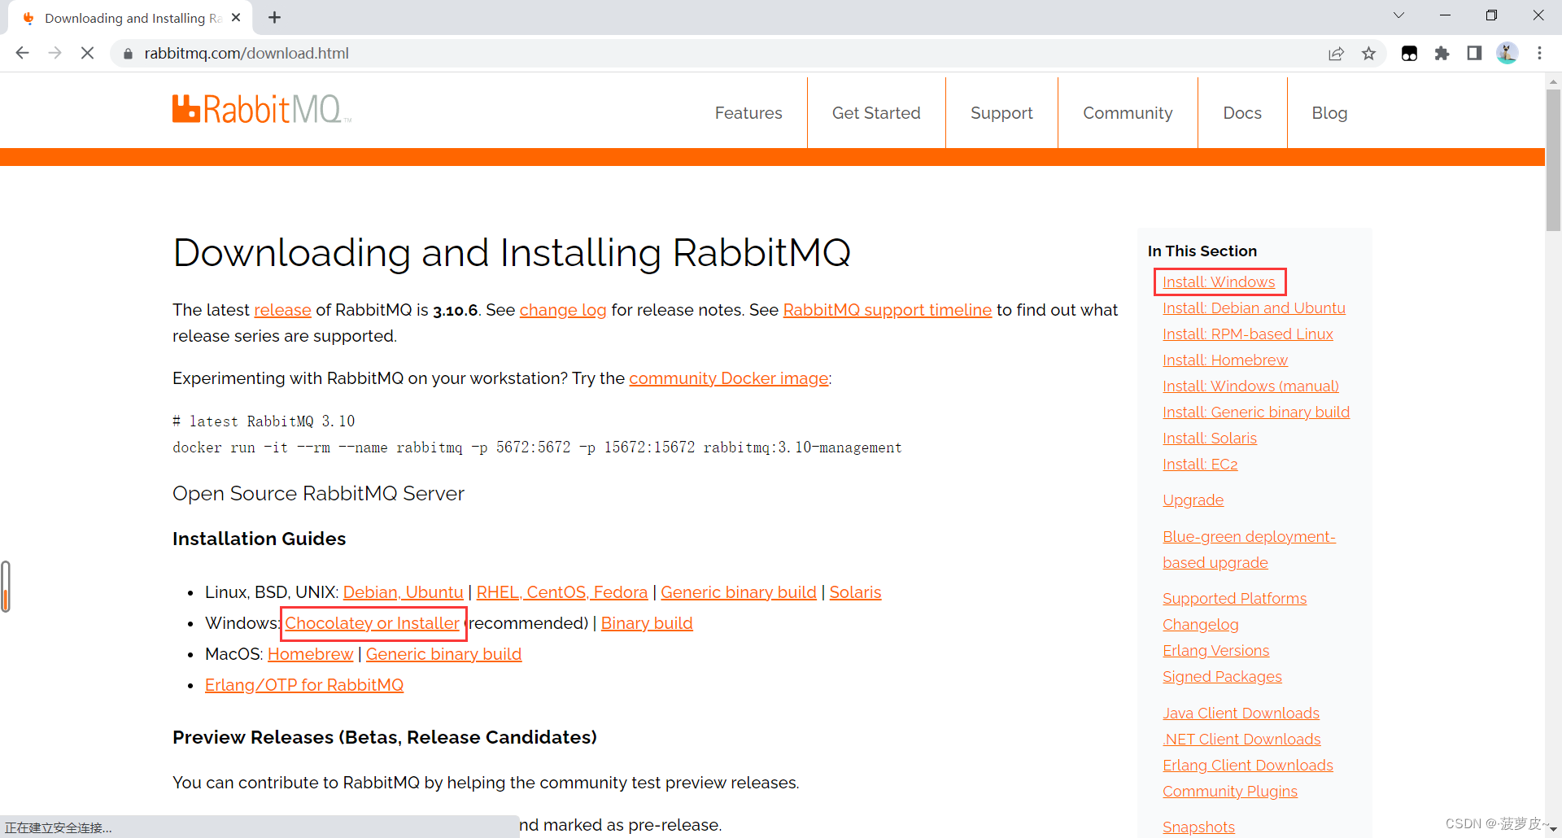This screenshot has height=838, width=1562.
Task: Open .NET Client Downloads link
Action: tap(1241, 740)
